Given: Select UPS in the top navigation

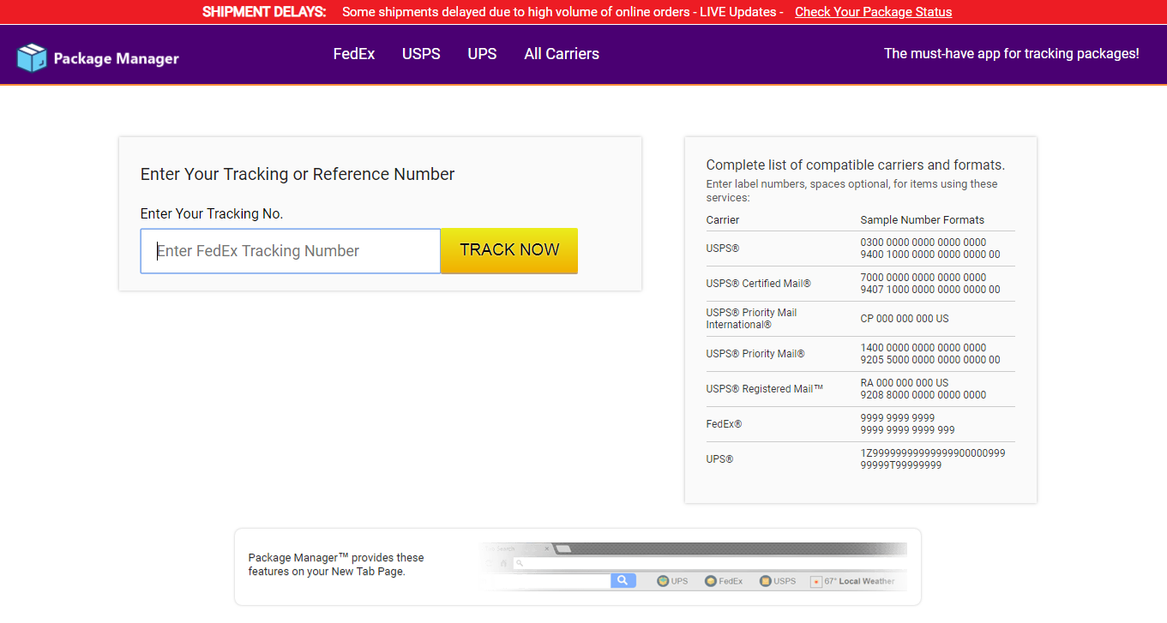Looking at the screenshot, I should 482,54.
